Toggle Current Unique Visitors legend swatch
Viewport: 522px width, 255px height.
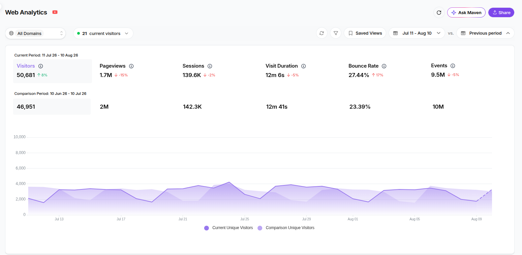coord(207,228)
